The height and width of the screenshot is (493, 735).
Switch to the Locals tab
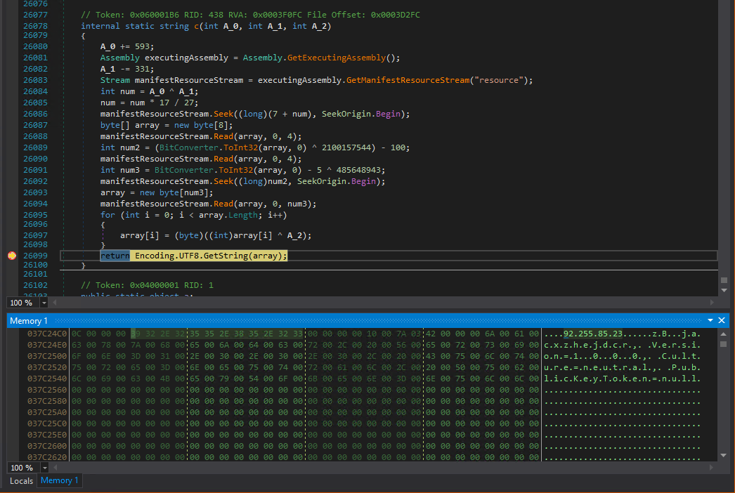[x=22, y=481]
